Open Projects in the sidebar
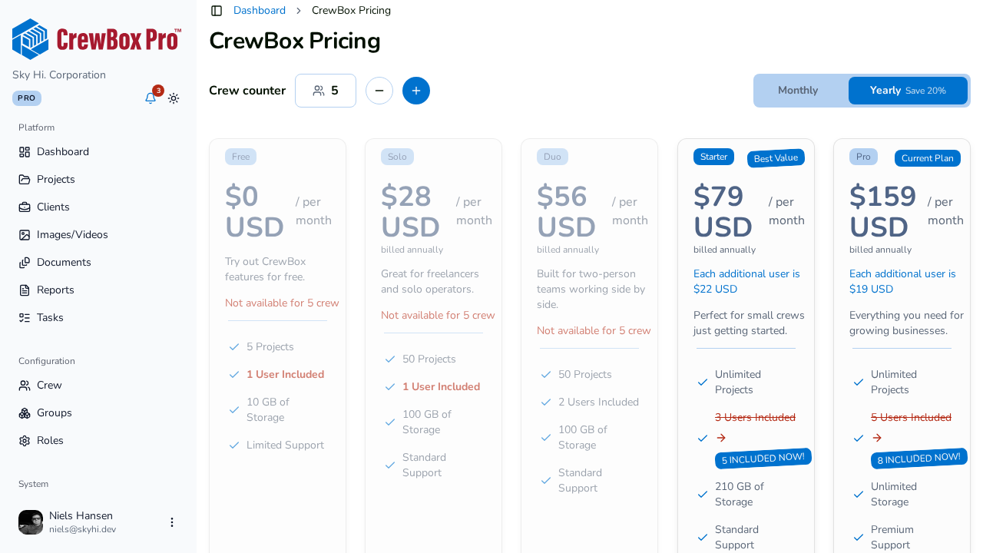 (98, 180)
